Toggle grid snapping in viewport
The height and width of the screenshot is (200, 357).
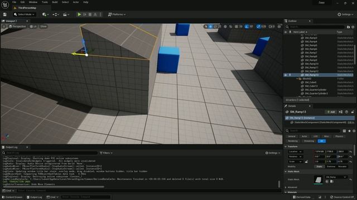pyautogui.click(x=237, y=27)
